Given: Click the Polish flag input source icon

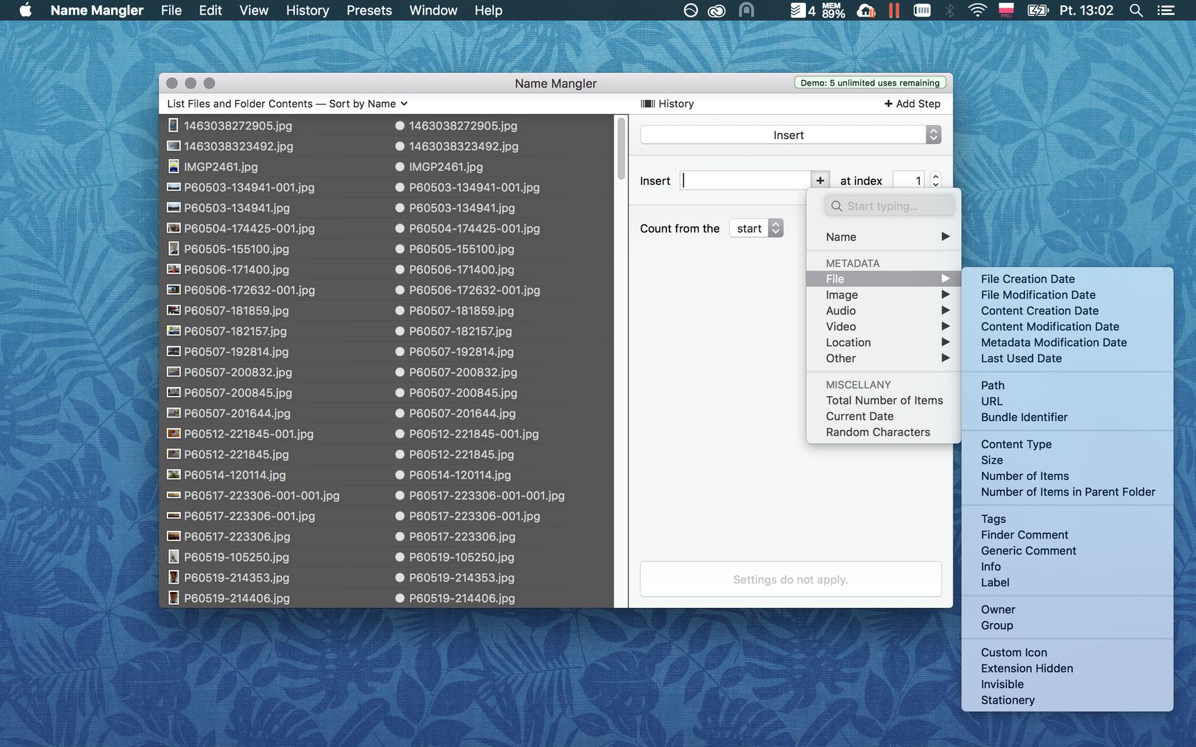Looking at the screenshot, I should pos(1006,10).
